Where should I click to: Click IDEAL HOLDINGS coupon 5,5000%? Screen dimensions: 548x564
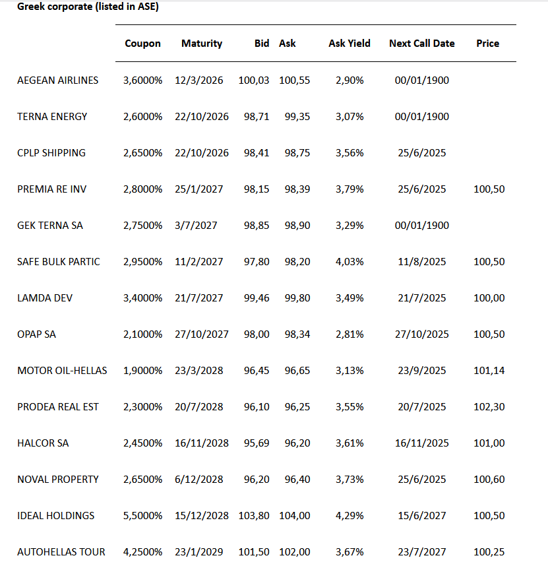pos(142,516)
